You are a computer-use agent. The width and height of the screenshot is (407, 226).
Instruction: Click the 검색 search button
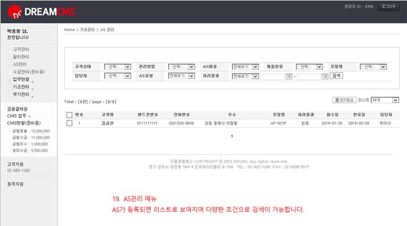[x=336, y=75]
